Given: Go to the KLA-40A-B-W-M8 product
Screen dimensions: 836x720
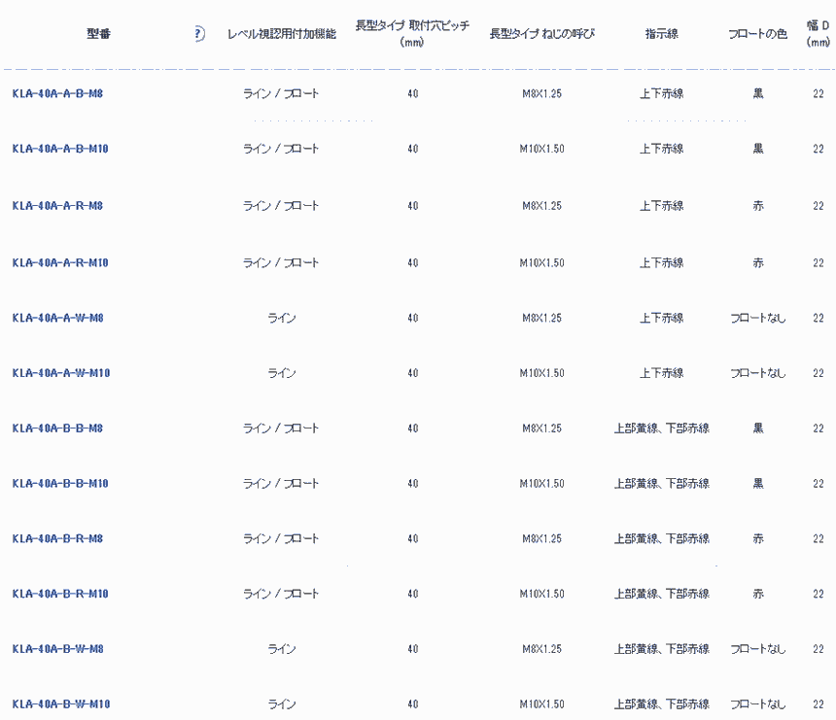Looking at the screenshot, I should click(x=58, y=649).
